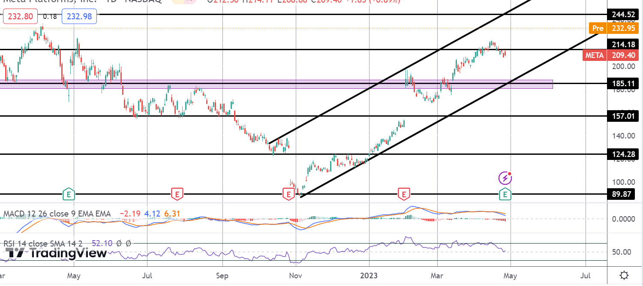Click the MACD histogram value -2.19
Screen dimensions: 643x286
click(129, 214)
